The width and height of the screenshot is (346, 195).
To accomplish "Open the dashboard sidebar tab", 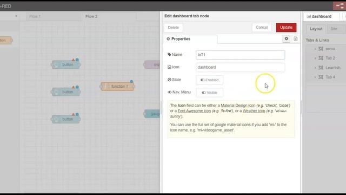I will 321,17.
